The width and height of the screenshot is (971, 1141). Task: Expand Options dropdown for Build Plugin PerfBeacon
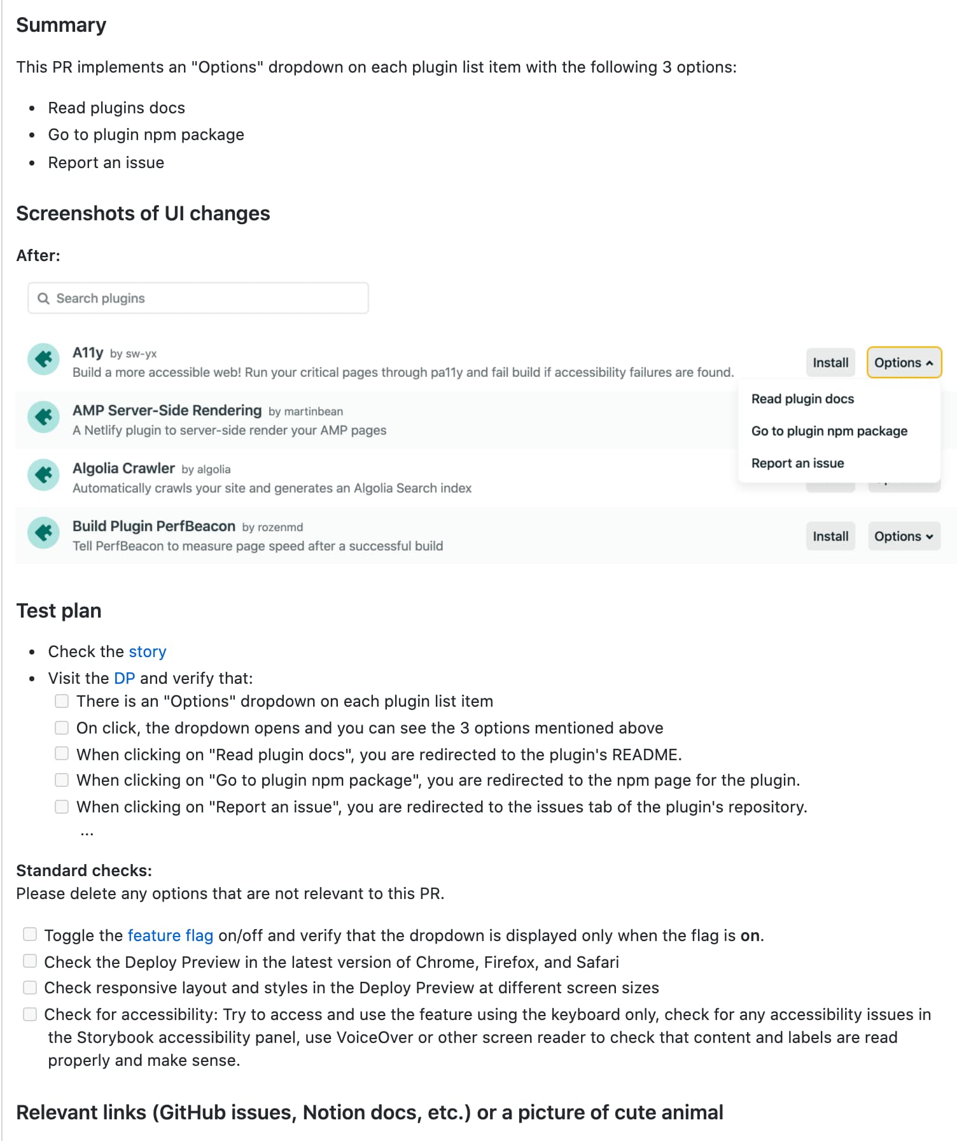[x=904, y=537]
